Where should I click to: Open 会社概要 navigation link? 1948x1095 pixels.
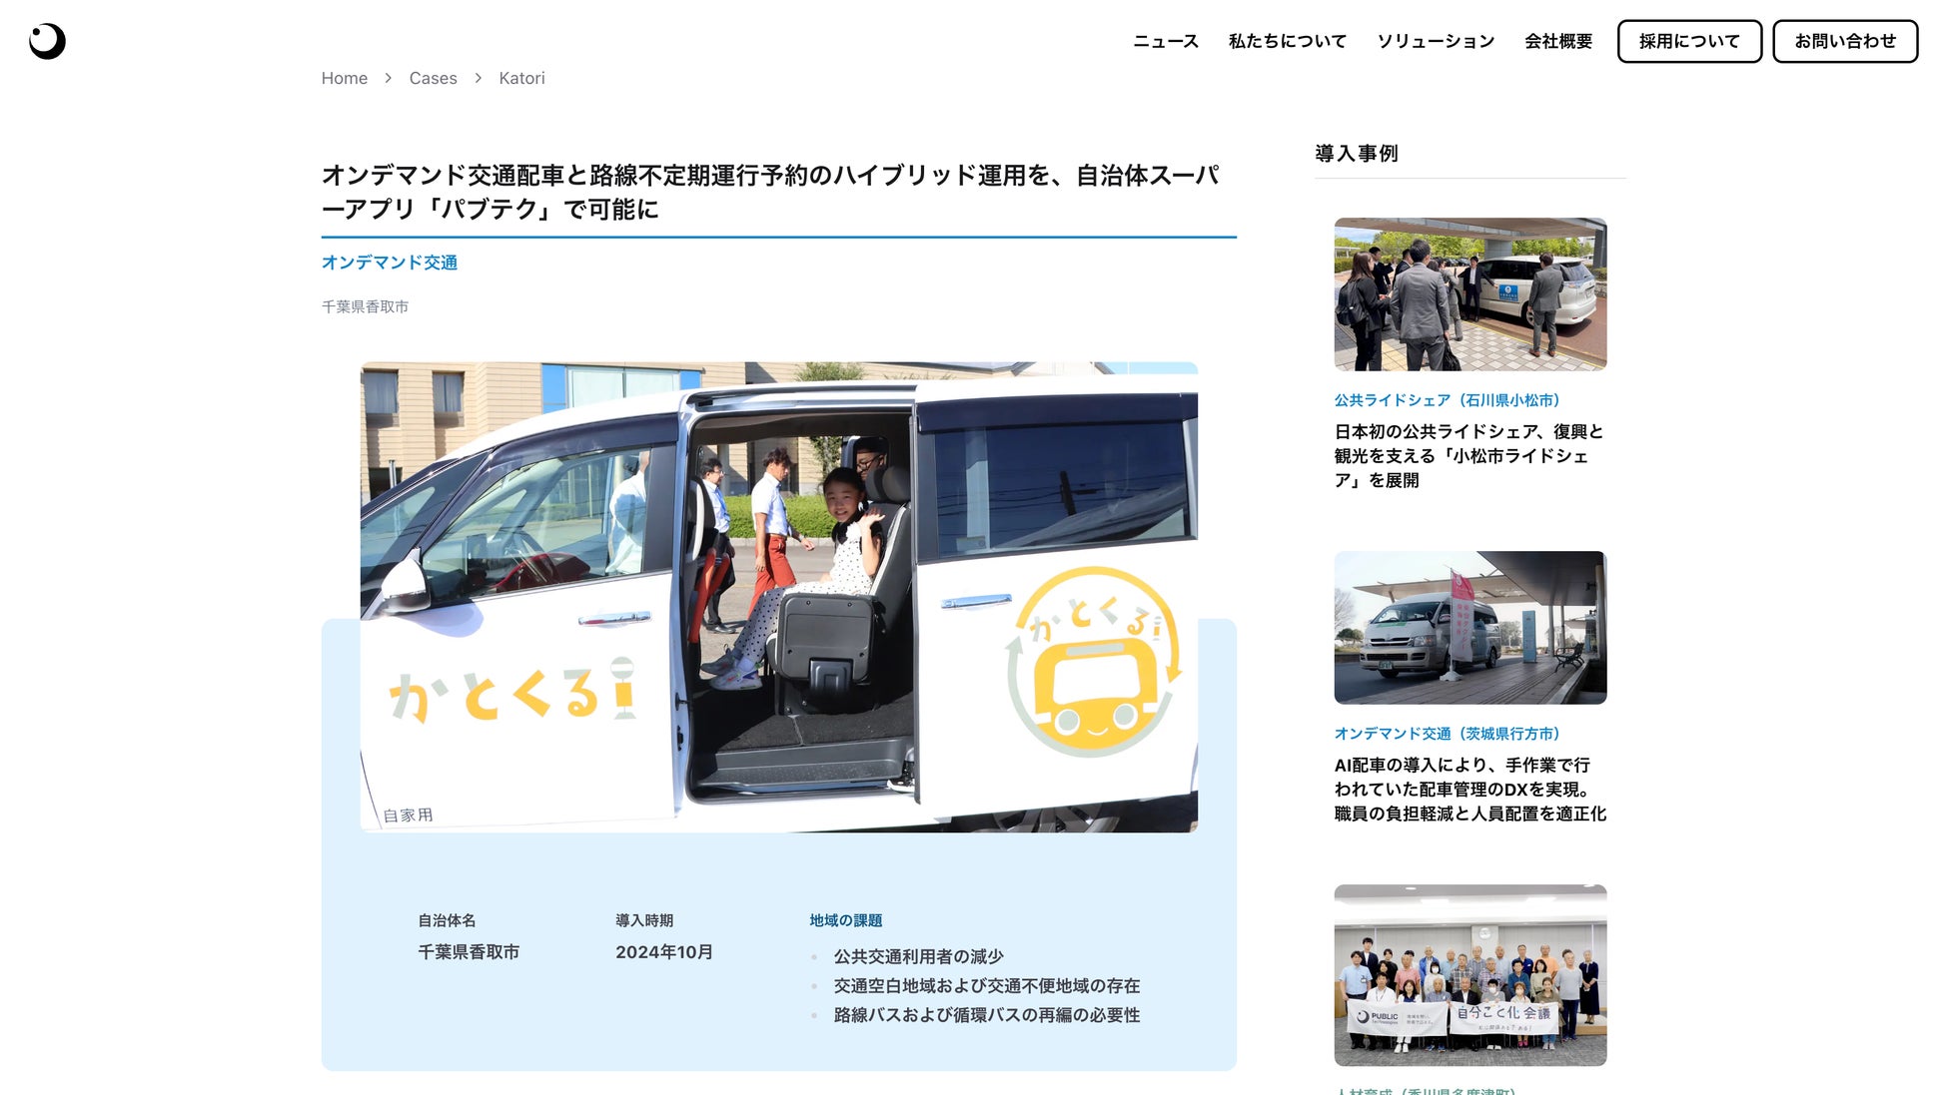1557,41
